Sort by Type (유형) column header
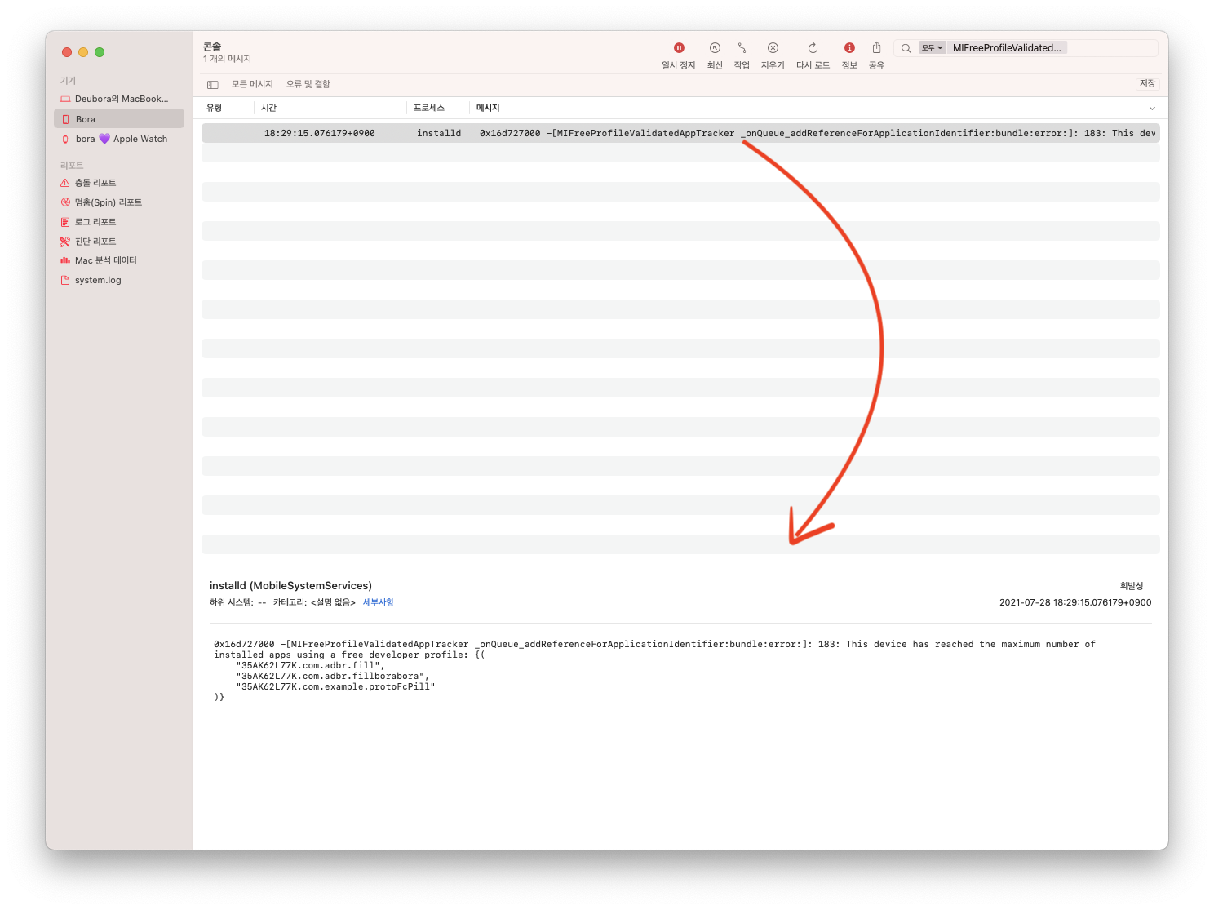This screenshot has width=1214, height=910. pos(215,108)
